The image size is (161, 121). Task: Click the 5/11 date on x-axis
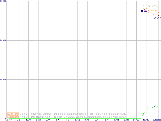coord(77,120)
